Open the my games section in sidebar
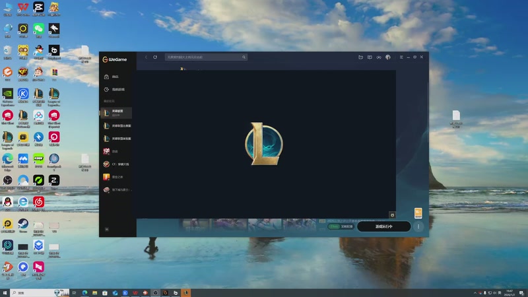The image size is (528, 297). click(x=114, y=90)
